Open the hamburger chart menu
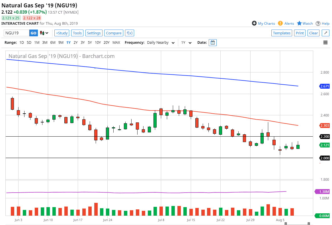This screenshot has height=225, width=332. (x=325, y=43)
